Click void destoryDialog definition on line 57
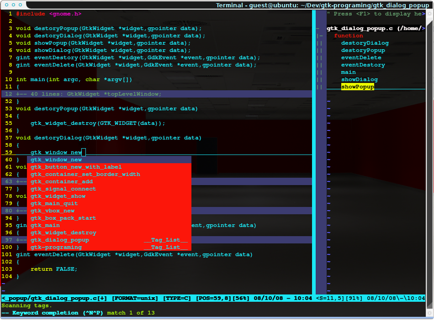Image resolution: width=434 pixels, height=320 pixels. (109, 138)
